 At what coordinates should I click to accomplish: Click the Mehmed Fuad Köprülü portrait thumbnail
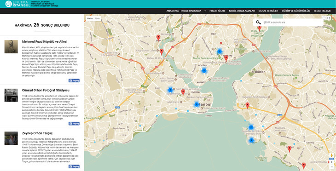click(11, 46)
